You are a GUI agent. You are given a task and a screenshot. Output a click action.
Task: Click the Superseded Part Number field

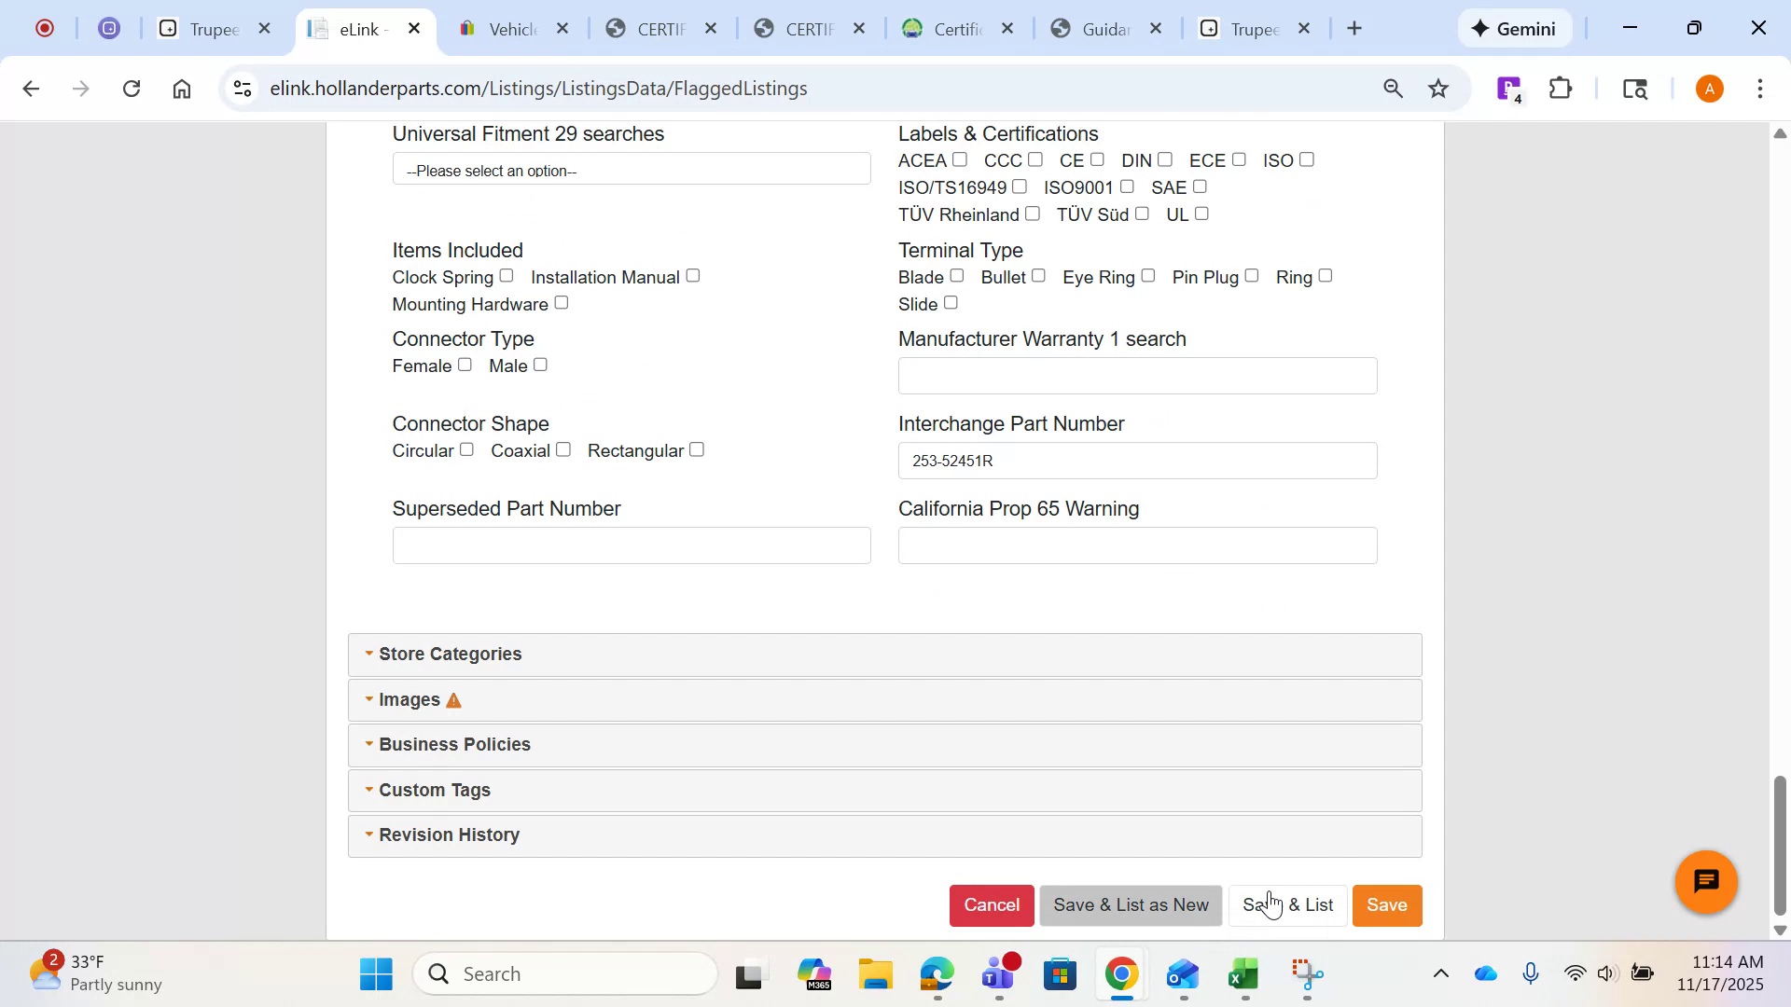point(631,545)
